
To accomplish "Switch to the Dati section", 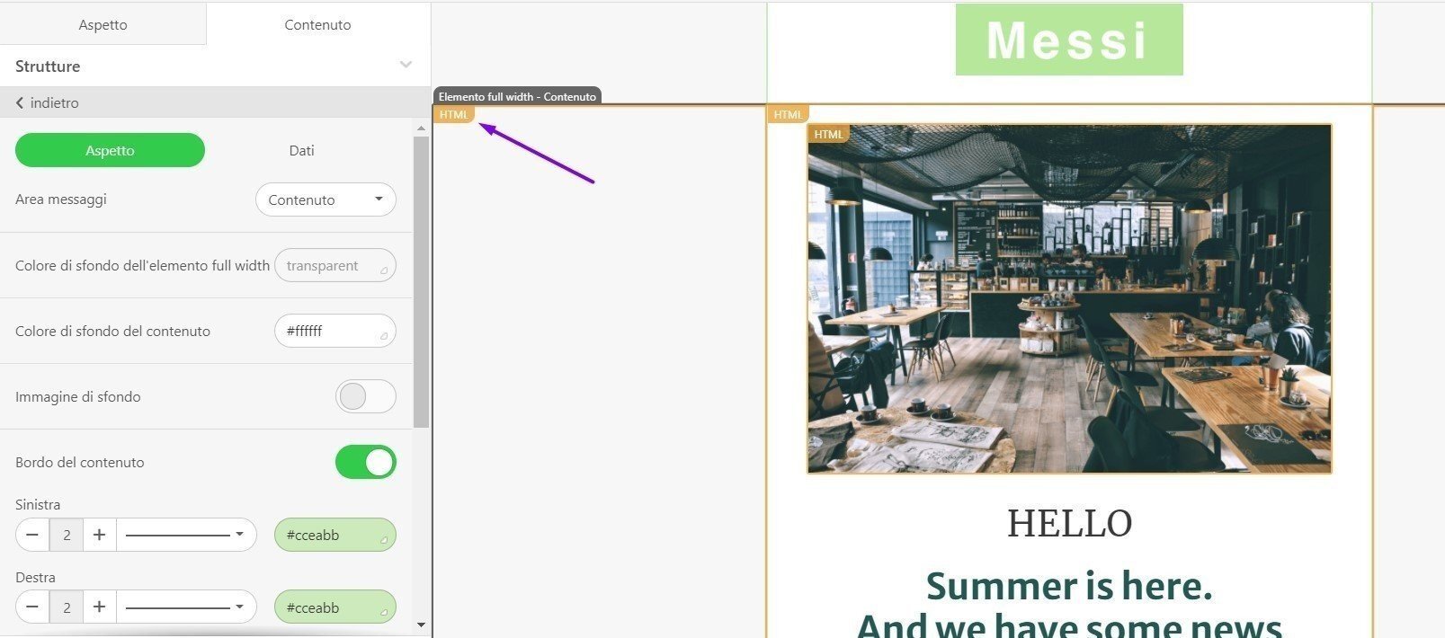I will [301, 150].
